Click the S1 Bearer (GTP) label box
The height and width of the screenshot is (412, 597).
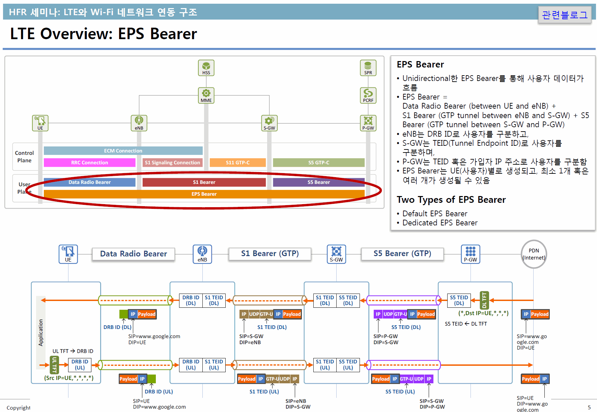coord(270,254)
